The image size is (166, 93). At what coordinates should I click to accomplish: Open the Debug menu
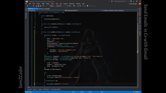click(48, 4)
